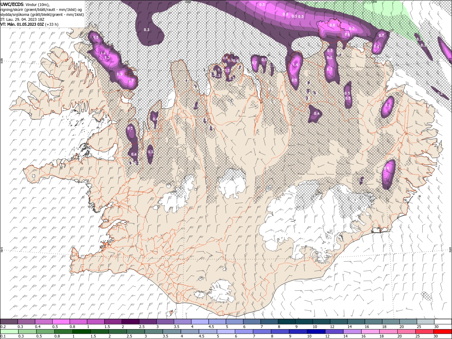Select the purple 12 swatch in the lower rain legend
The image size is (452, 339).
pyautogui.click(x=334, y=332)
